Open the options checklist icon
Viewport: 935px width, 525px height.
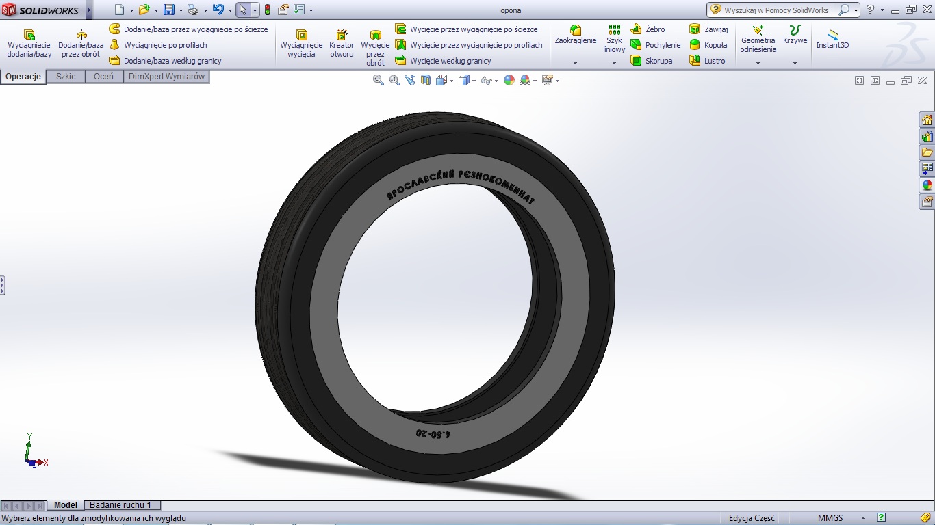click(x=300, y=10)
